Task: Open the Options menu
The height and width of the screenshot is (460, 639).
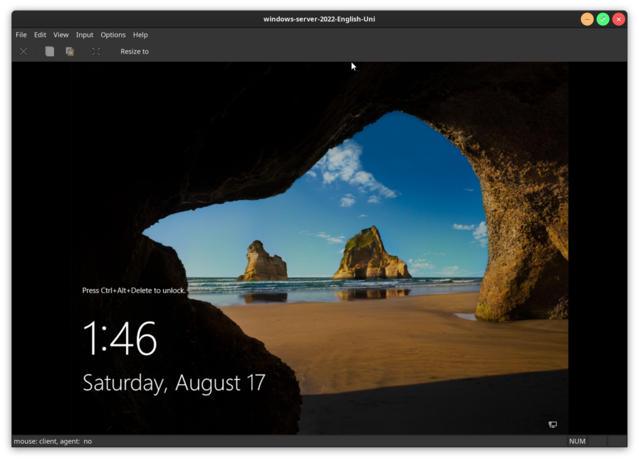Action: pyautogui.click(x=113, y=35)
